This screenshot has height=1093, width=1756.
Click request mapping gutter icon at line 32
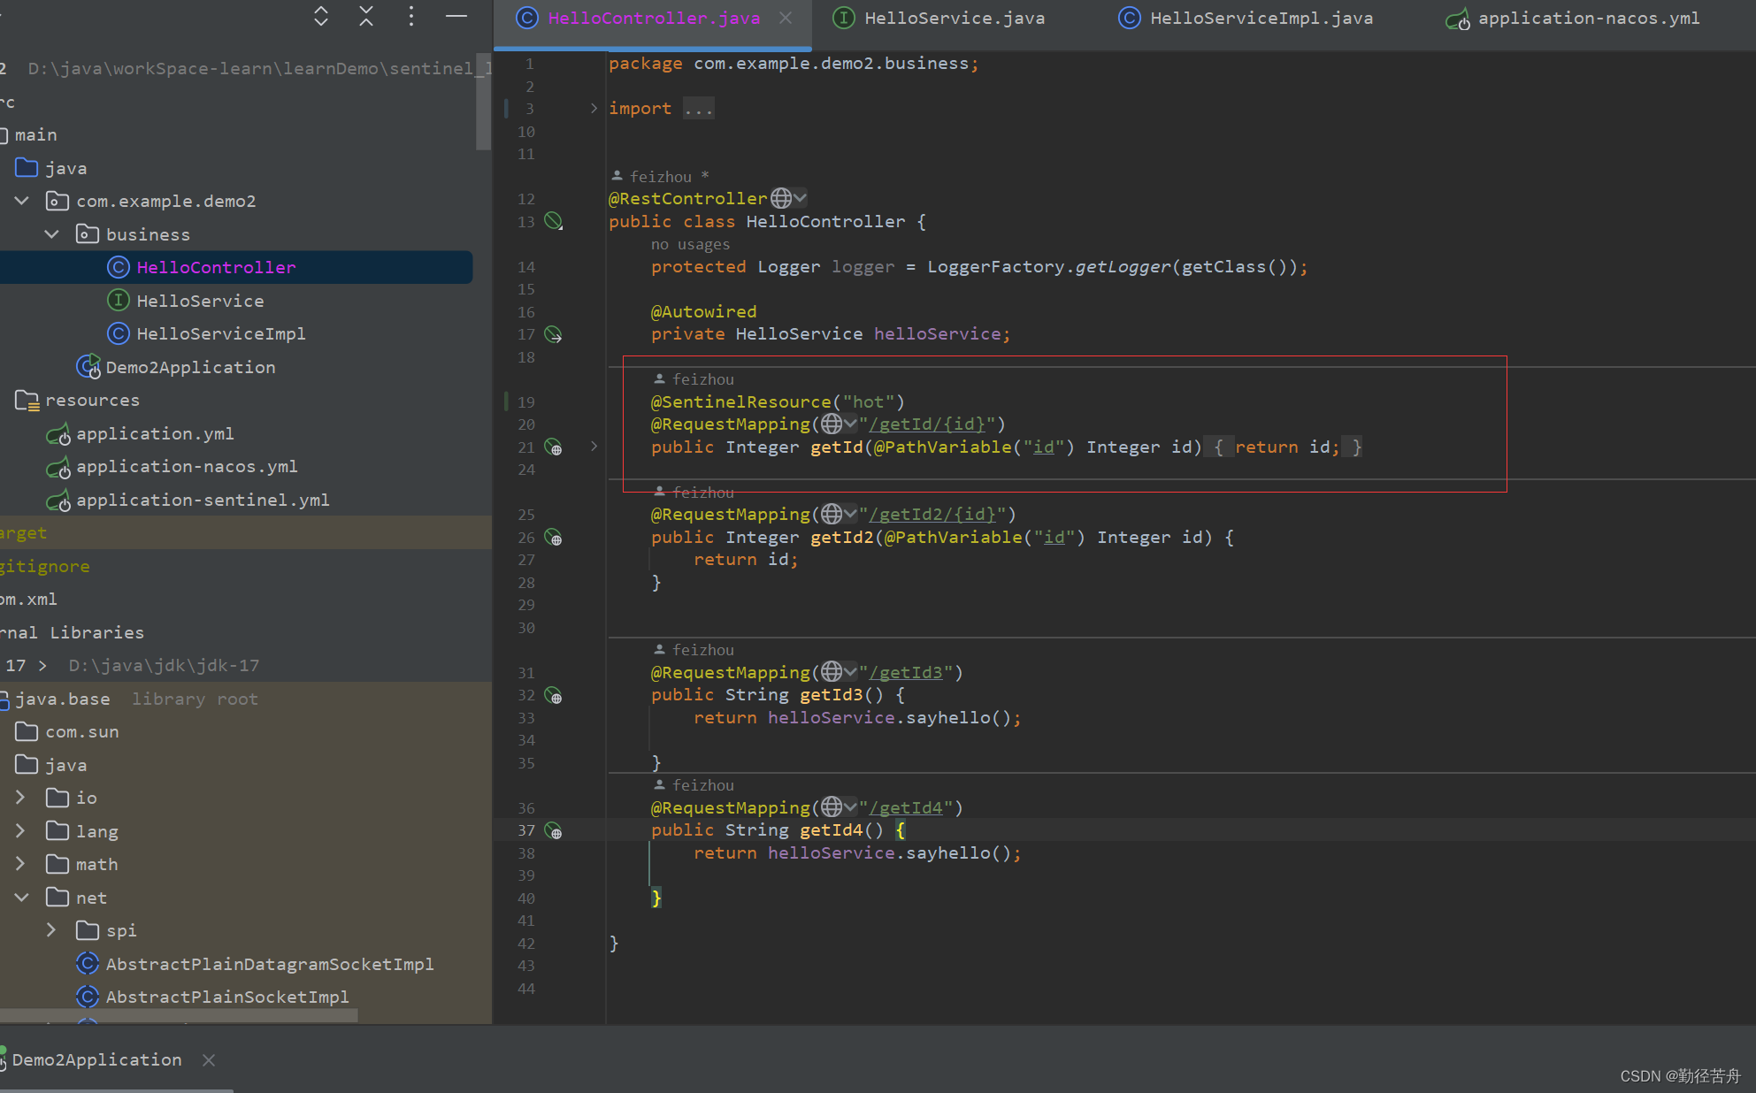(x=553, y=696)
